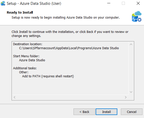This screenshot has height=118, width=144.
Task: Click the scroll right arrow in summary box
Action: (126, 97)
